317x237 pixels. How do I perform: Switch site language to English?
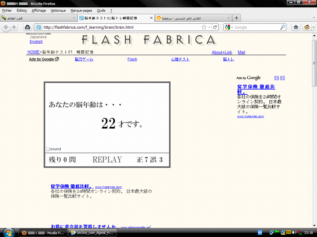(x=36, y=42)
